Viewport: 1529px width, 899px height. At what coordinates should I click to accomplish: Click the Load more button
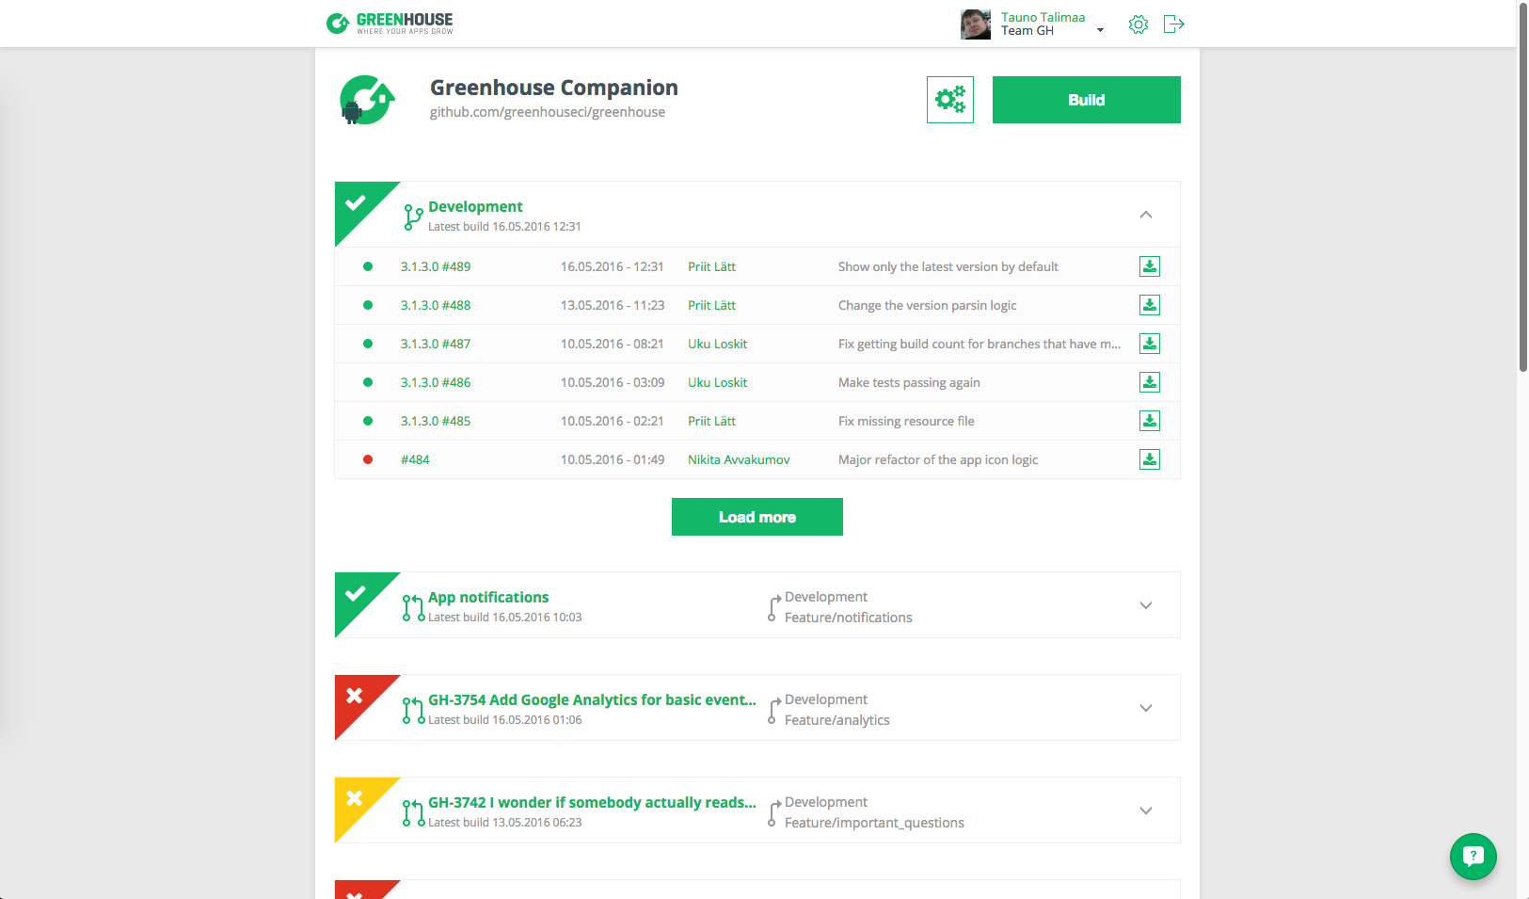point(757,517)
